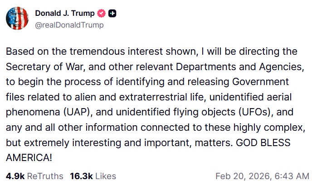Click the black plus badge beside the name
This screenshot has height=185, width=312.
click(x=112, y=14)
